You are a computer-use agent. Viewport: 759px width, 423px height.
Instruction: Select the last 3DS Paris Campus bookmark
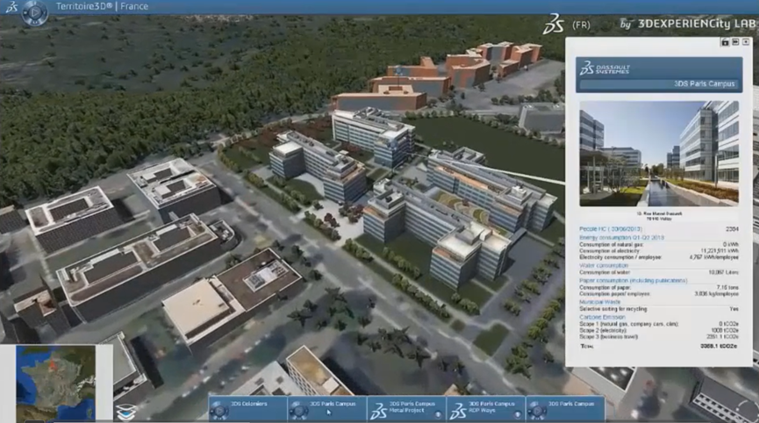pyautogui.click(x=565, y=408)
